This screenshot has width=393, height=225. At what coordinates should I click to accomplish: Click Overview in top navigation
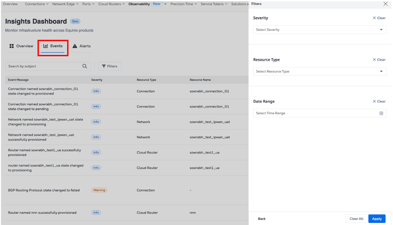[x=10, y=4]
